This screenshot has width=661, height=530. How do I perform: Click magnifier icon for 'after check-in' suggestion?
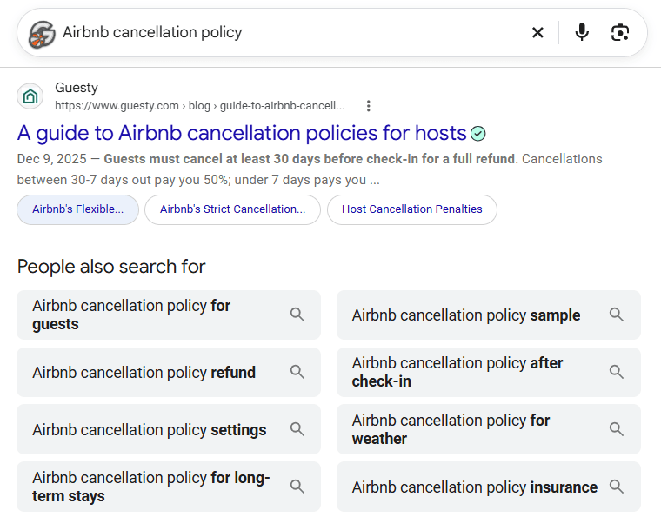point(617,372)
